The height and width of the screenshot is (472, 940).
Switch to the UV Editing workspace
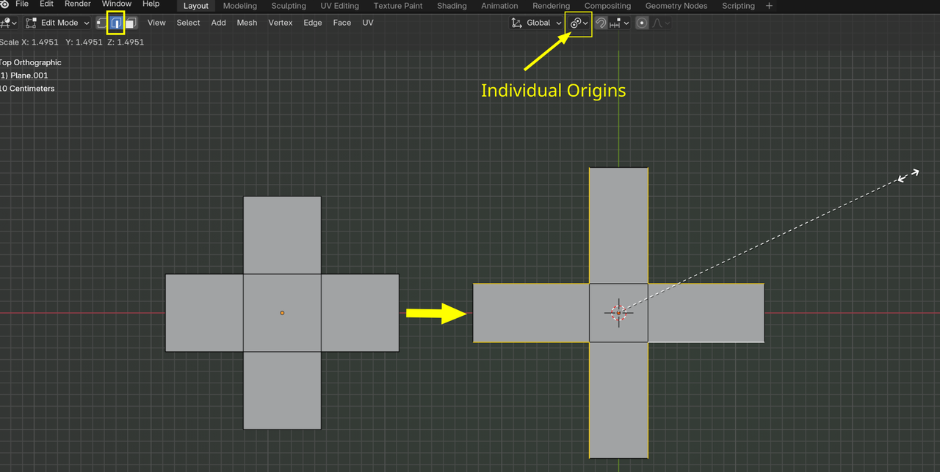coord(340,6)
